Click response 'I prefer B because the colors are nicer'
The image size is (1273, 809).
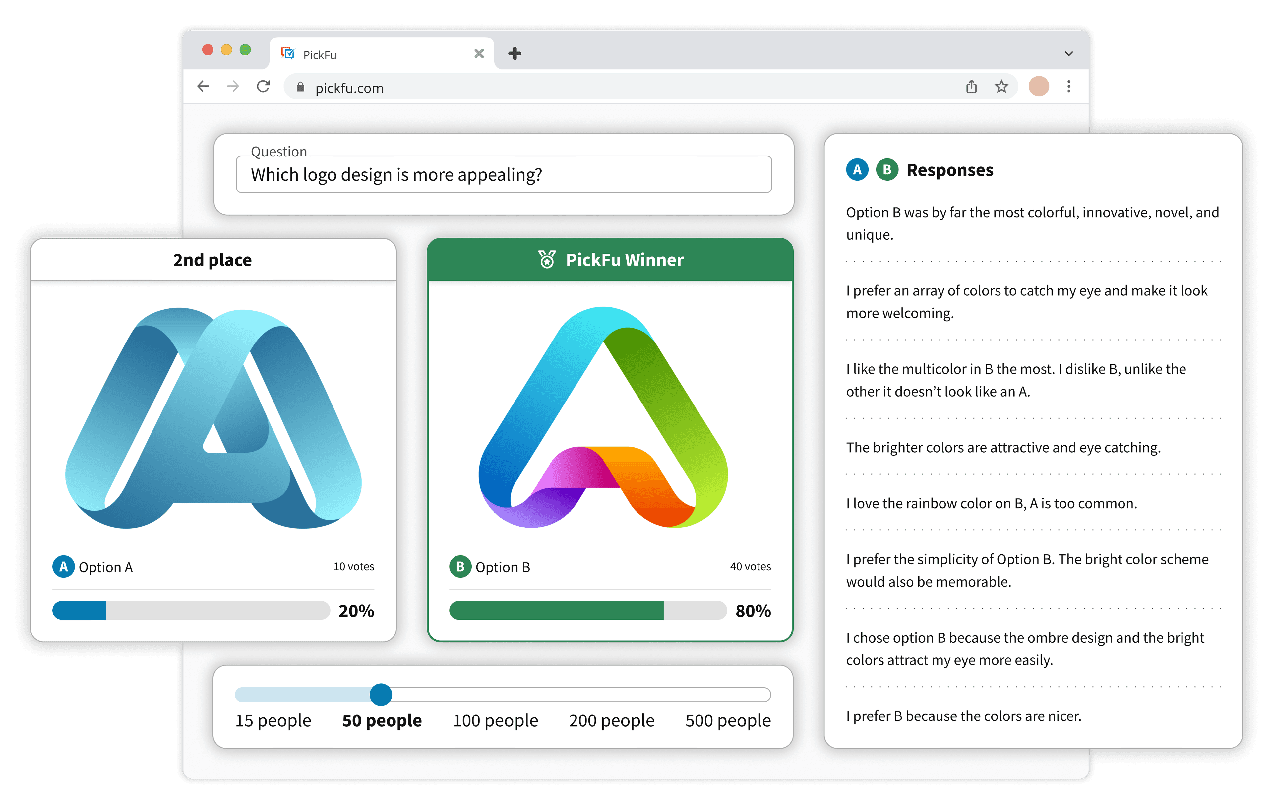pos(964,716)
